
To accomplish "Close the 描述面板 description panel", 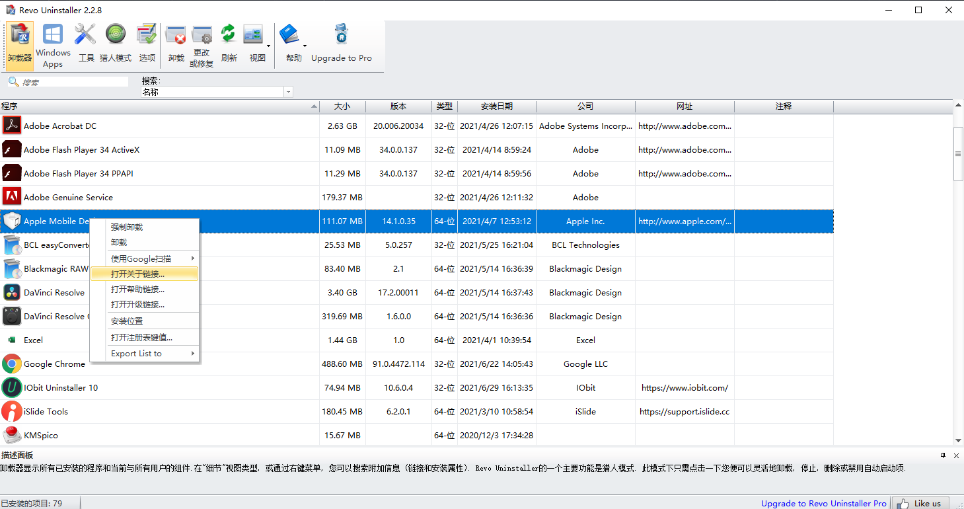I will [955, 455].
